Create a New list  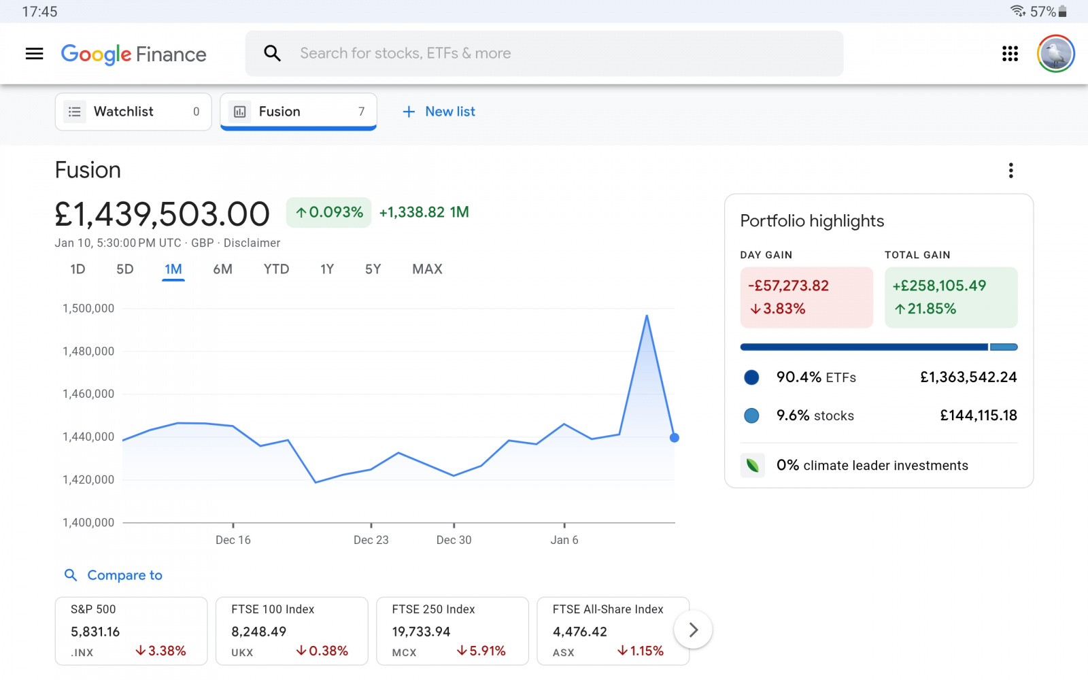tap(439, 112)
